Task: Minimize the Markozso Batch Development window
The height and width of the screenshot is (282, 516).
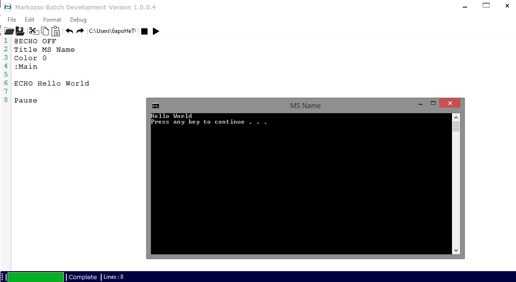Action: pyautogui.click(x=465, y=7)
